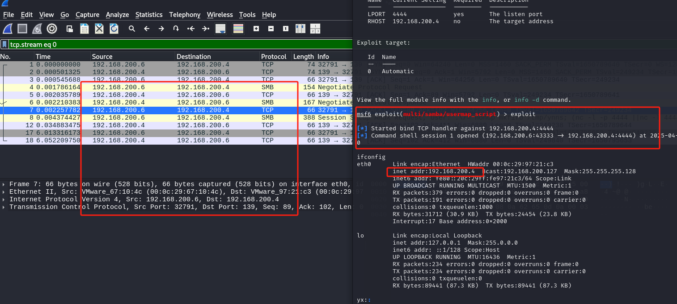Select SMB packet 4 with length 154
The image size is (677, 304).
176,87
